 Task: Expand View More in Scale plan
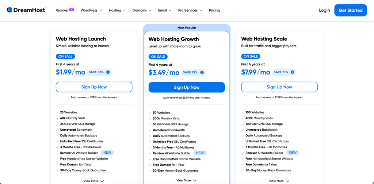tap(279, 181)
